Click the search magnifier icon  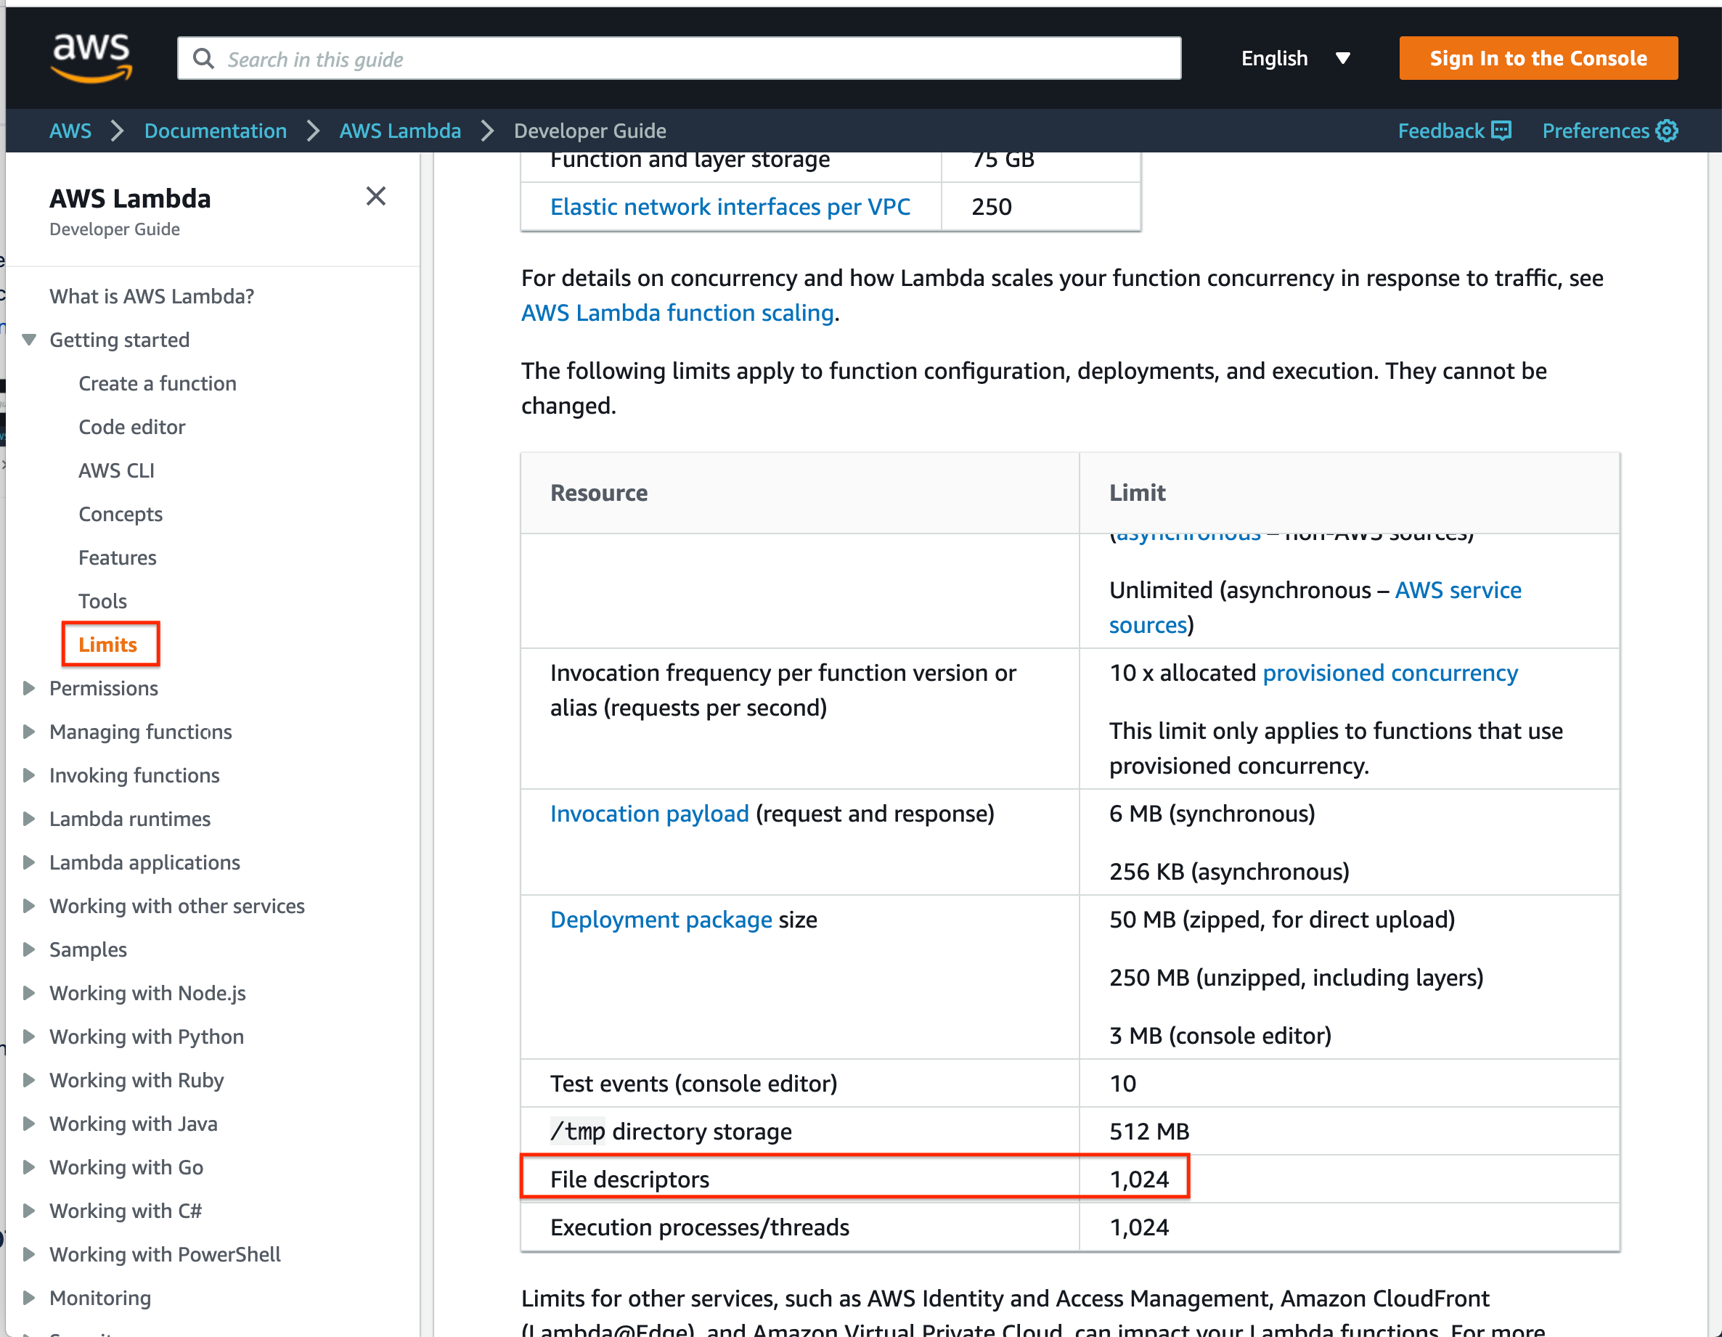(x=203, y=59)
